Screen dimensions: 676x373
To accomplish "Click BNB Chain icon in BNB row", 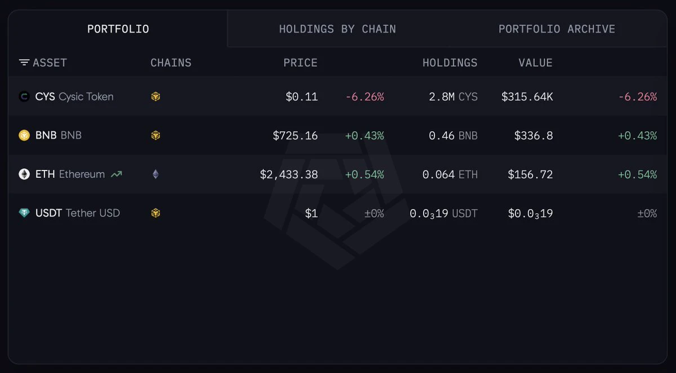I will pyautogui.click(x=155, y=136).
